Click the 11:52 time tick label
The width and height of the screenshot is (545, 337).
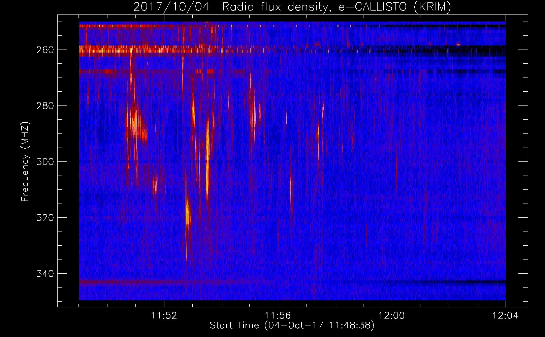tap(164, 316)
